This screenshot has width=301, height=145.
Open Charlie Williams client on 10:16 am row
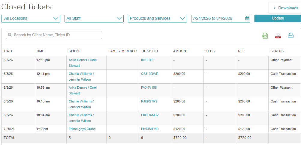[x=81, y=104]
